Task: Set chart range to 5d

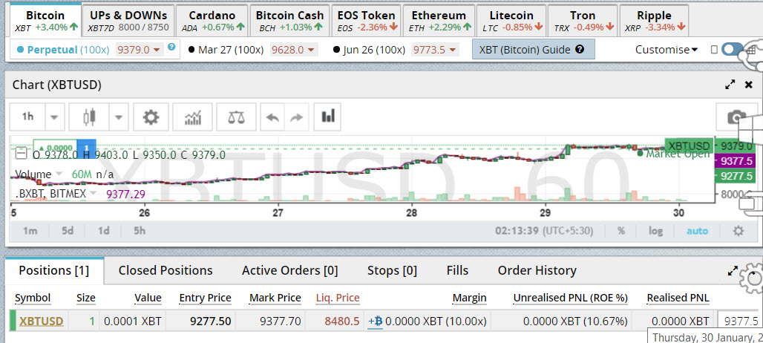Action: (x=67, y=231)
